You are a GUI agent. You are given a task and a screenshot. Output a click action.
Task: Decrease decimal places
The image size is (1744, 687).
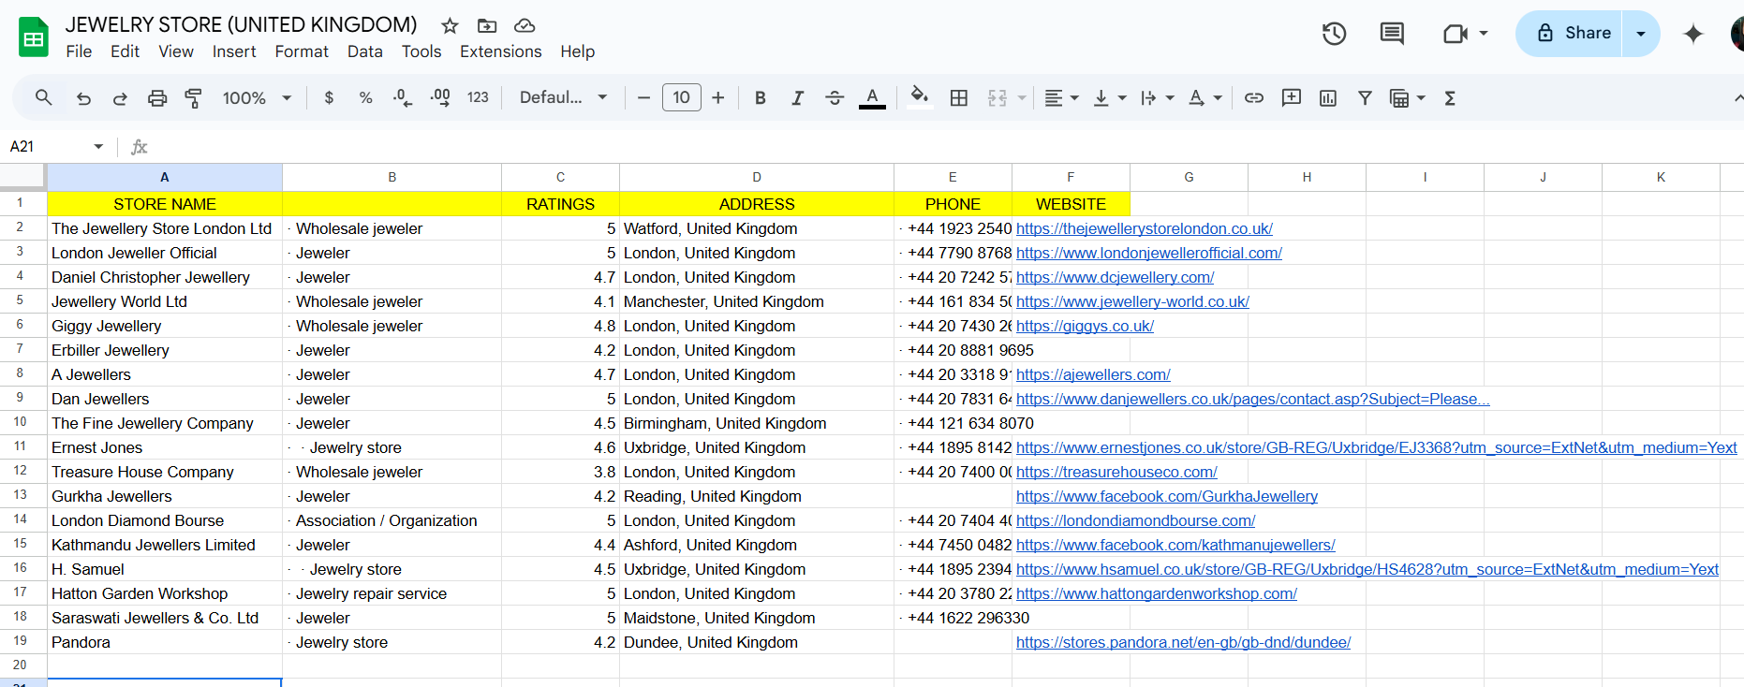tap(403, 97)
